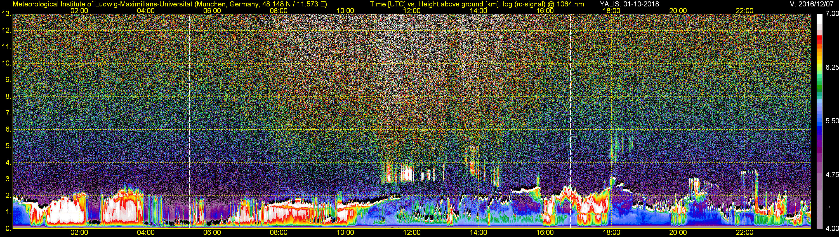Click the dashed white vertical marker after 16:00
This screenshot has height=237, width=839.
point(570,121)
